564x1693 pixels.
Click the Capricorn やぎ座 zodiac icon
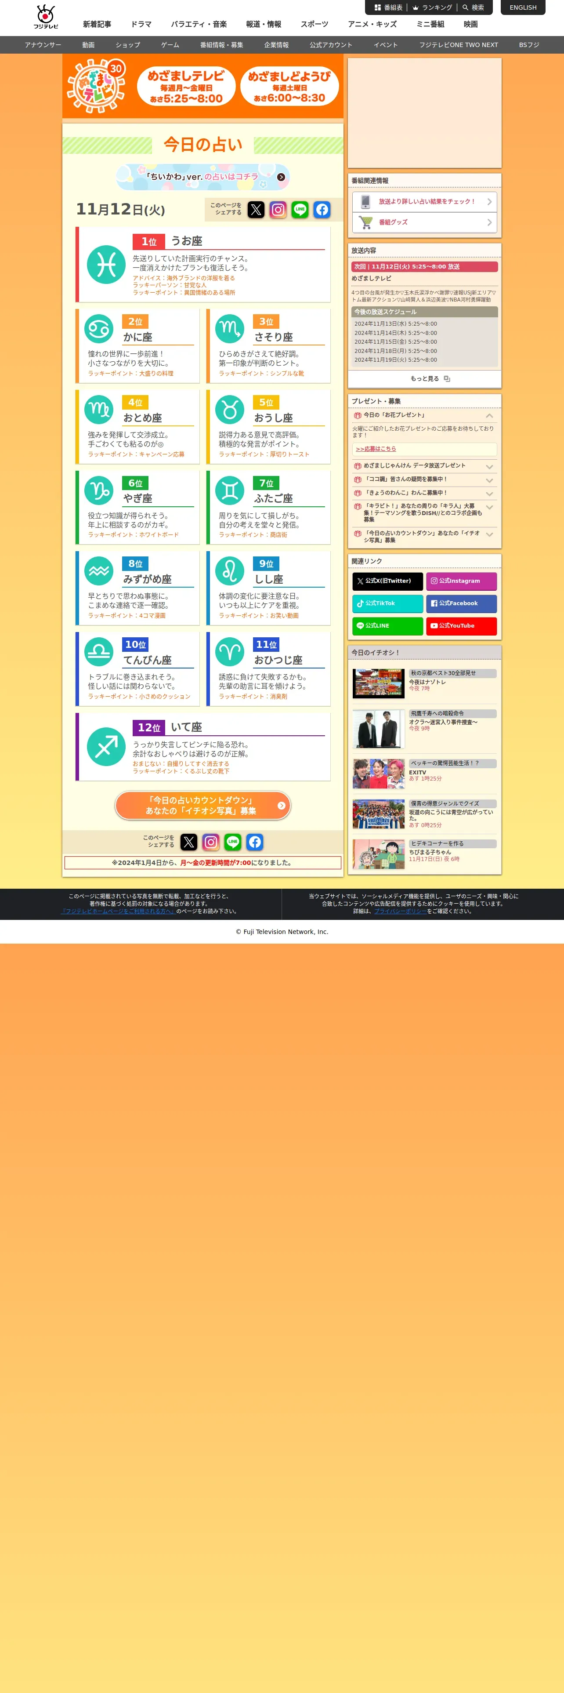[x=99, y=490]
